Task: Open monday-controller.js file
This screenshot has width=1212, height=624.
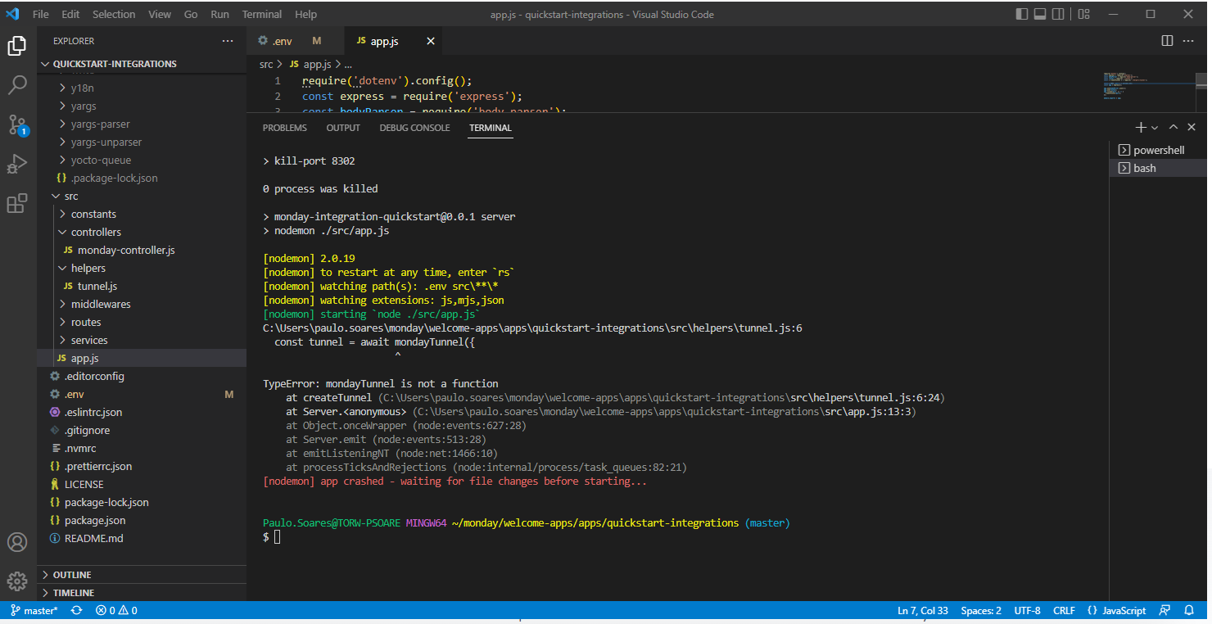Action: [x=142, y=250]
